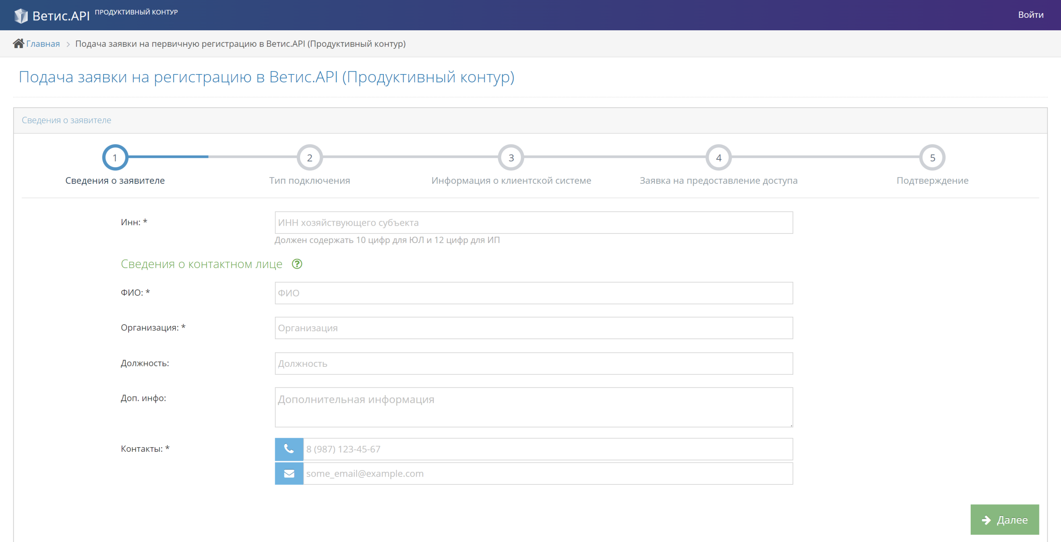Screen dimensions: 1061x542
Task: Click the Ветис.API cube logo icon
Action: tap(21, 16)
